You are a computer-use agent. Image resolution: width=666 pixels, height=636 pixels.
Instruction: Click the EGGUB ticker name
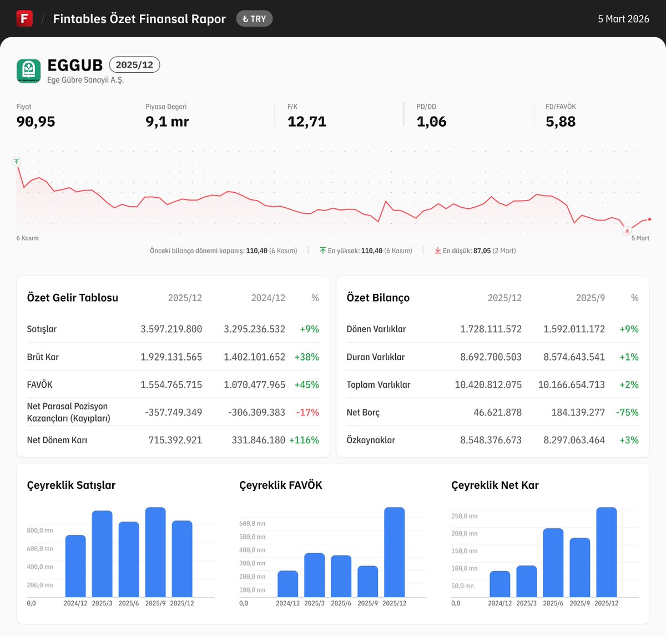click(x=75, y=65)
